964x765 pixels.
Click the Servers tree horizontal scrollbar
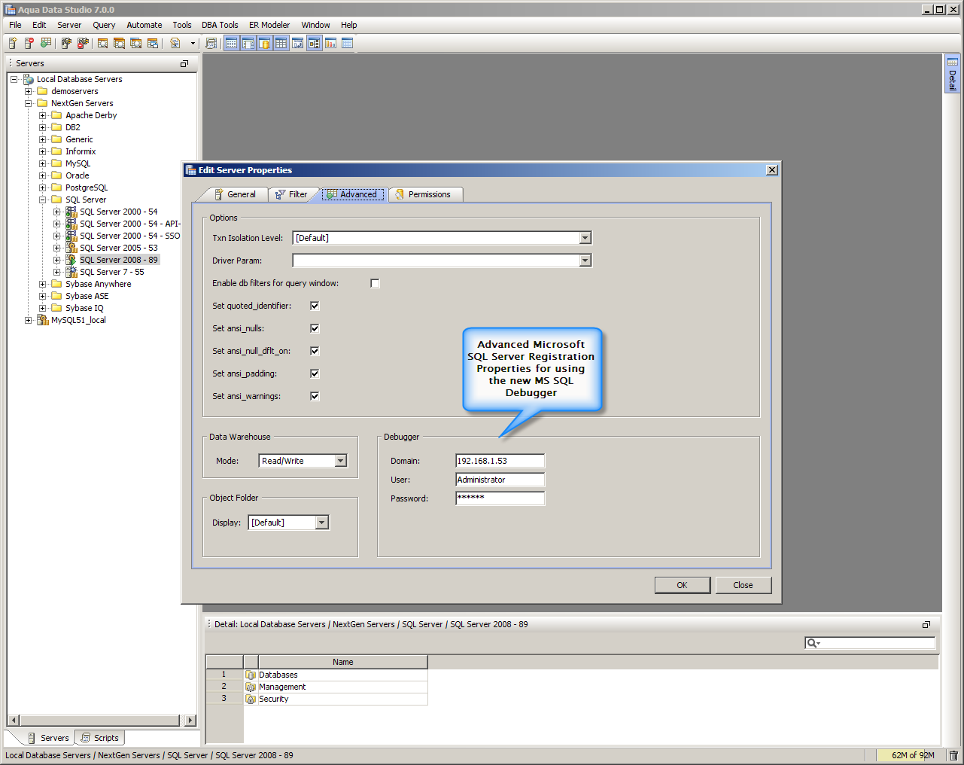pyautogui.click(x=102, y=721)
